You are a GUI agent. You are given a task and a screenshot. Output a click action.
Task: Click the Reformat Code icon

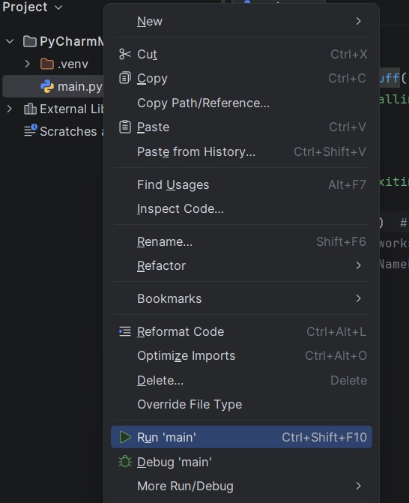pos(124,331)
